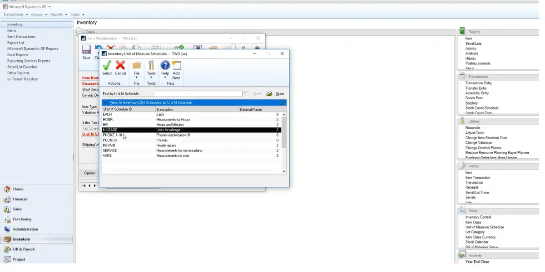
Task: Select the POUNDS schedule row
Action: (192, 140)
